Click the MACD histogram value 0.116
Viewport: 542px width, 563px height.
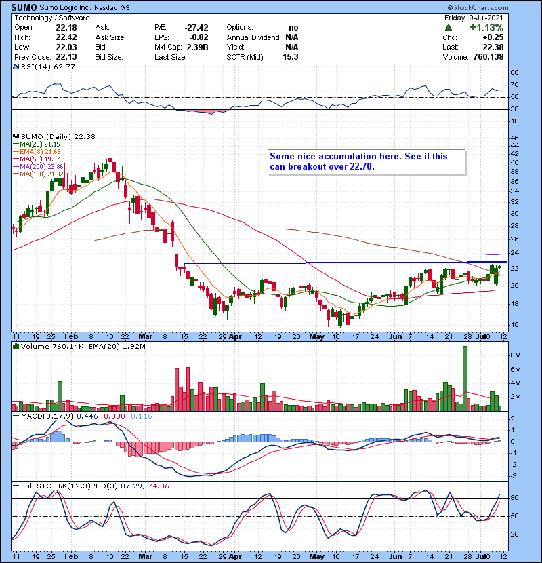pyautogui.click(x=142, y=416)
